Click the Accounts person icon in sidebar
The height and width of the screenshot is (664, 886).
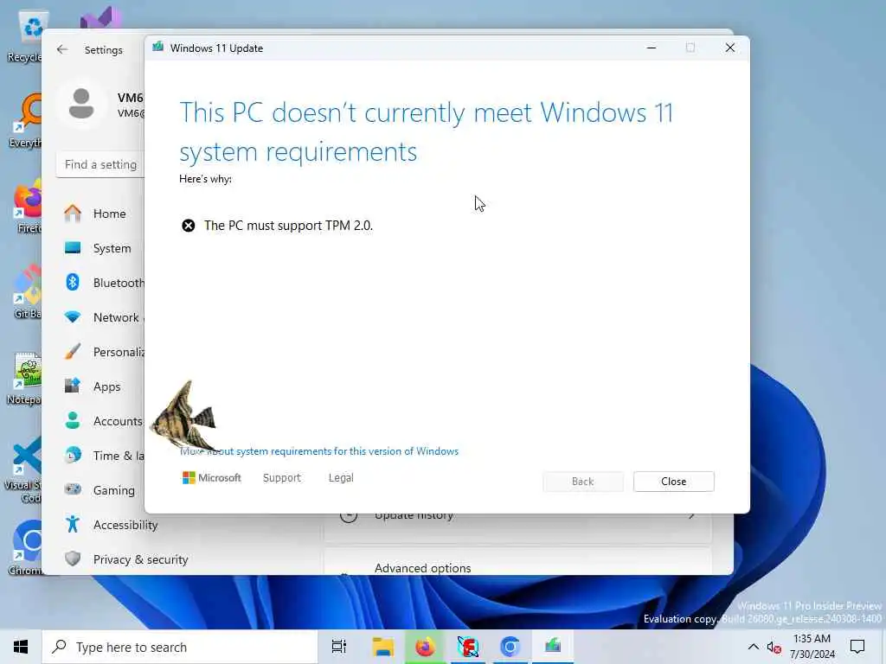click(x=73, y=421)
